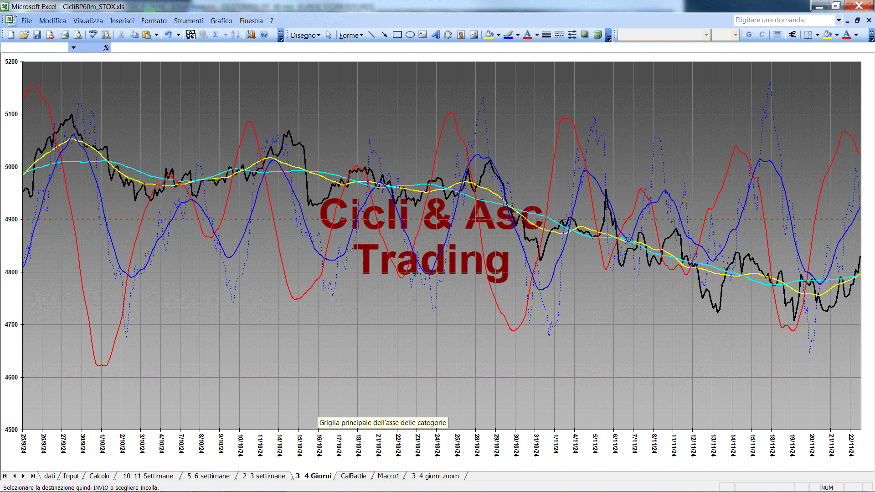Image resolution: width=875 pixels, height=492 pixels.
Task: Open the font name combo box
Action: coord(664,35)
